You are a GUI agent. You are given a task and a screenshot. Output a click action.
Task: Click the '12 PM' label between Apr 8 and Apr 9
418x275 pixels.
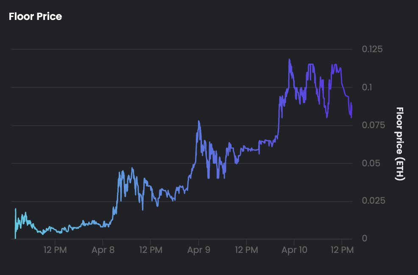pyautogui.click(x=150, y=250)
